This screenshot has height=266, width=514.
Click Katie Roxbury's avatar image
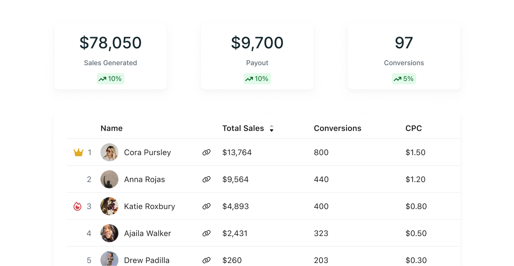click(110, 206)
